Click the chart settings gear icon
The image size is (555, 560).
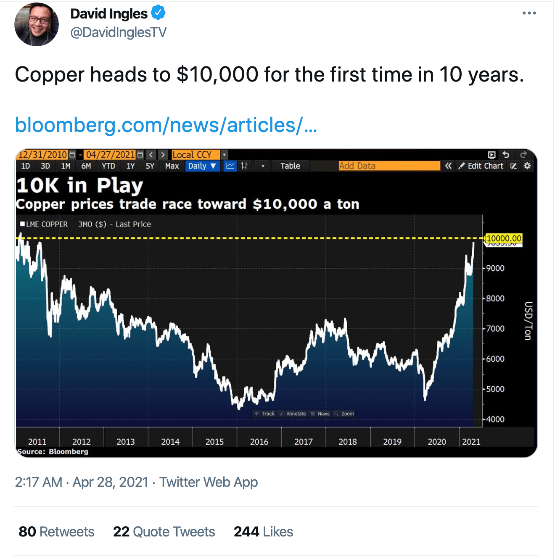(527, 166)
